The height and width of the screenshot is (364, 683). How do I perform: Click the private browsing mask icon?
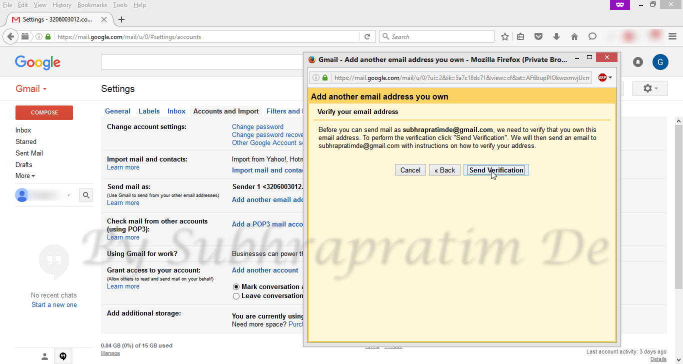pos(619,4)
